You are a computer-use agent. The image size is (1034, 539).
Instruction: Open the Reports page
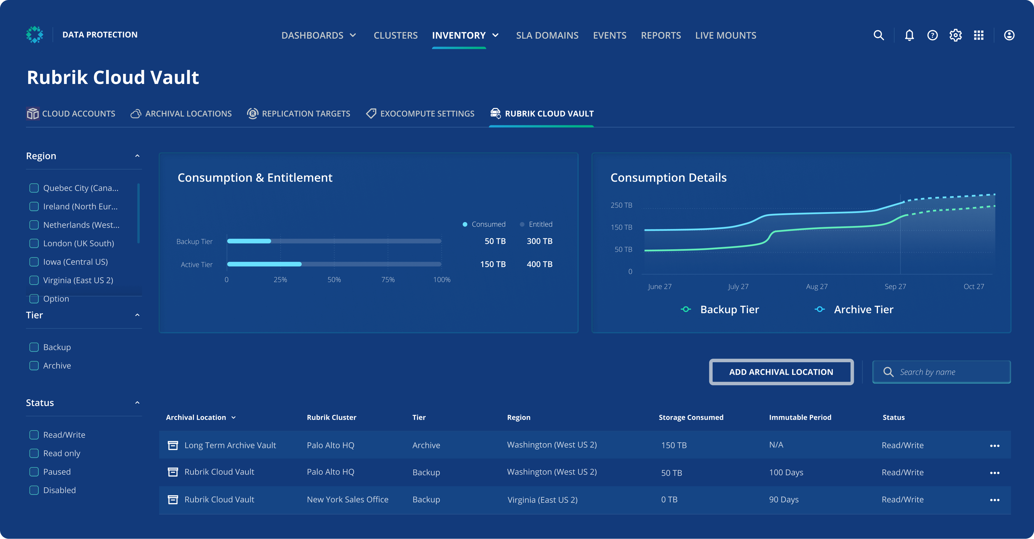coord(661,35)
